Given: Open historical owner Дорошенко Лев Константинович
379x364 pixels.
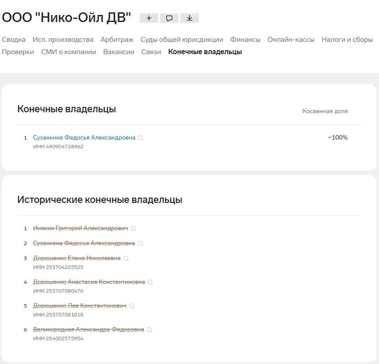Looking at the screenshot, I should (x=80, y=306).
